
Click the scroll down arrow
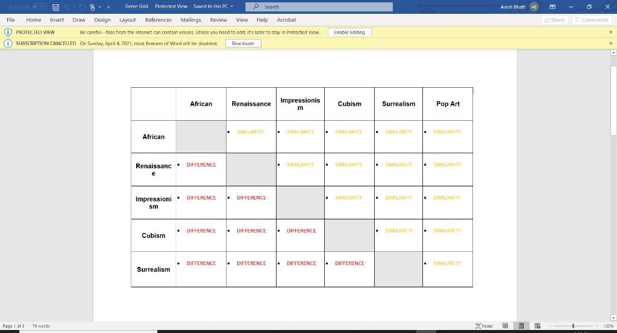(x=613, y=318)
